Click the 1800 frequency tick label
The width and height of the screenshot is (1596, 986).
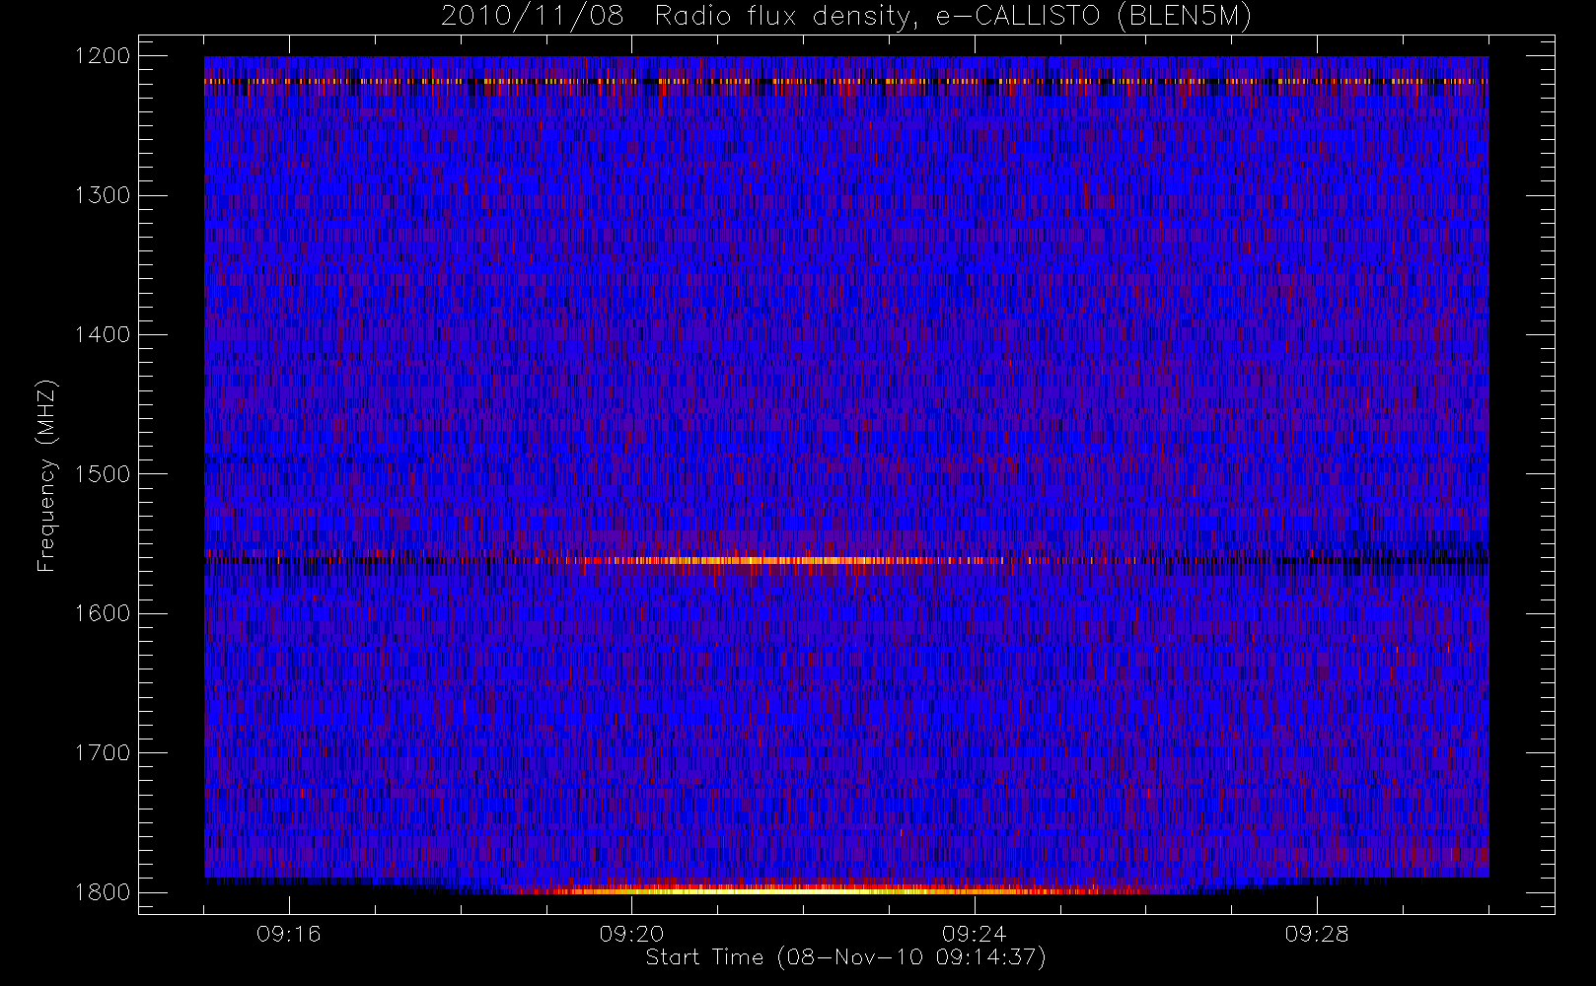(103, 892)
